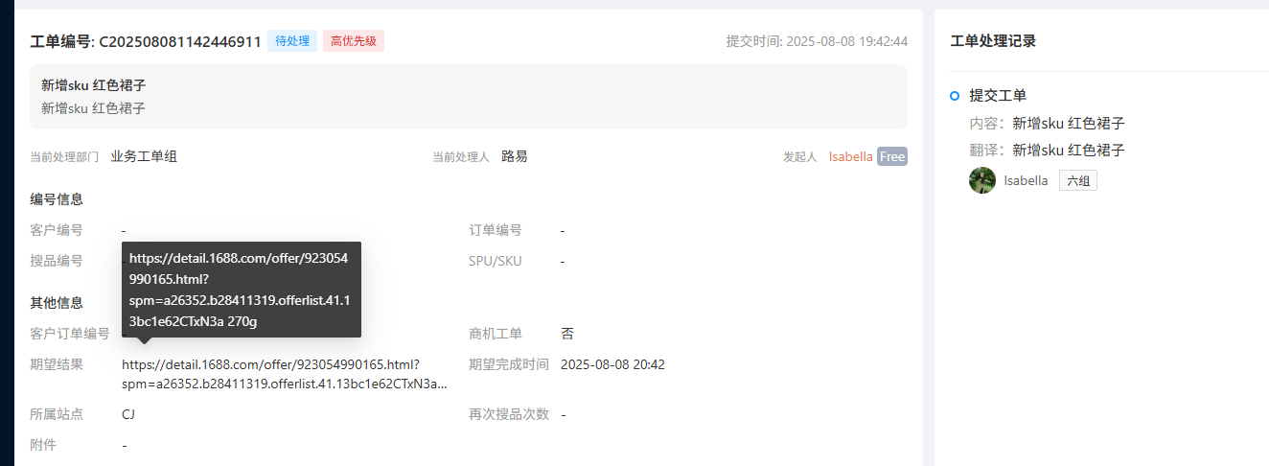This screenshot has width=1269, height=466.
Task: Click the initiator name Isabella in orange
Action: pos(851,156)
